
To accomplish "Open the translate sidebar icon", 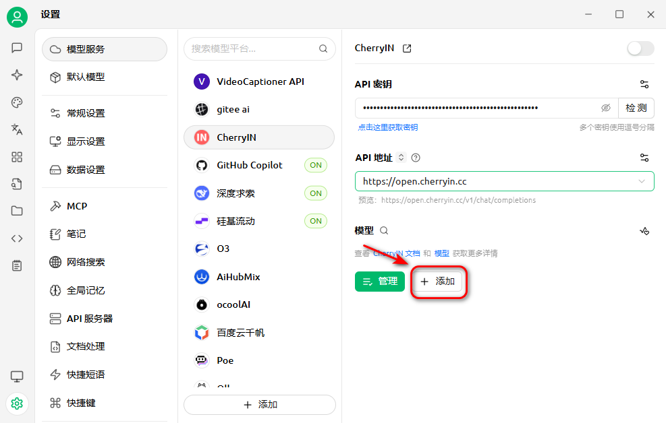I will pyautogui.click(x=17, y=129).
